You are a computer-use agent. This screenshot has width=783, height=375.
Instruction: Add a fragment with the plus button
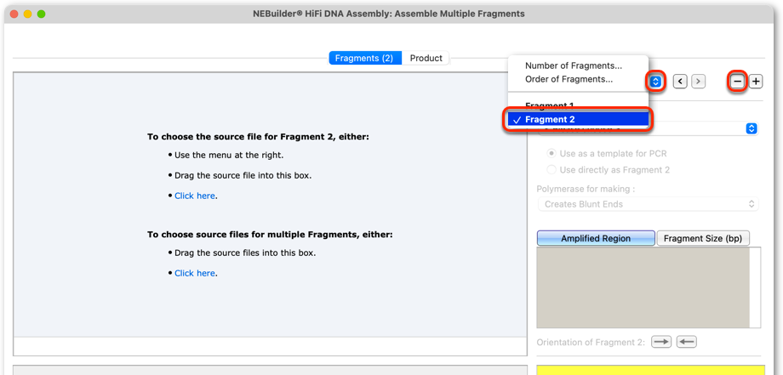756,82
